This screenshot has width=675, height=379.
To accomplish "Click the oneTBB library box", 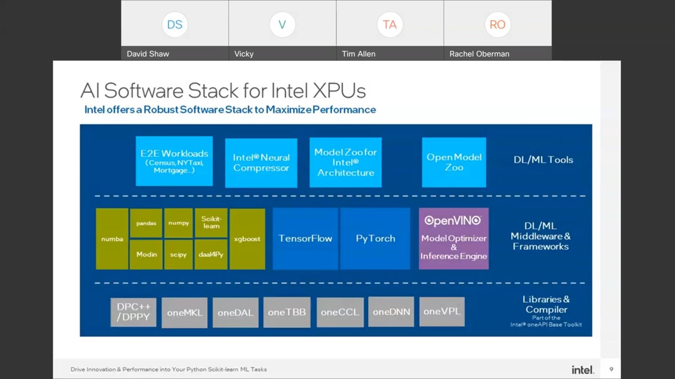I will pyautogui.click(x=287, y=312).
